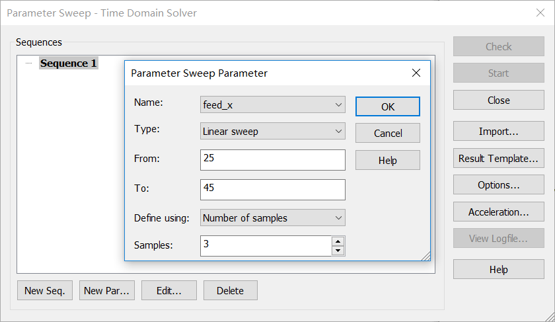Open Result Template... settings
Image resolution: width=555 pixels, height=322 pixels.
click(498, 158)
